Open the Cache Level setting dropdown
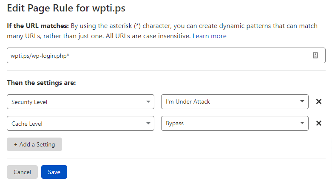The height and width of the screenshot is (183, 332). (80, 123)
